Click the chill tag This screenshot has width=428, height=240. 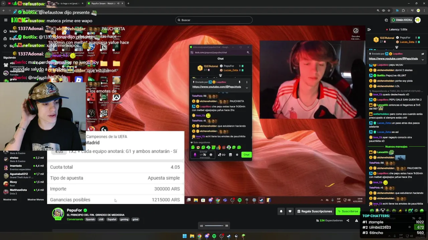point(101,219)
